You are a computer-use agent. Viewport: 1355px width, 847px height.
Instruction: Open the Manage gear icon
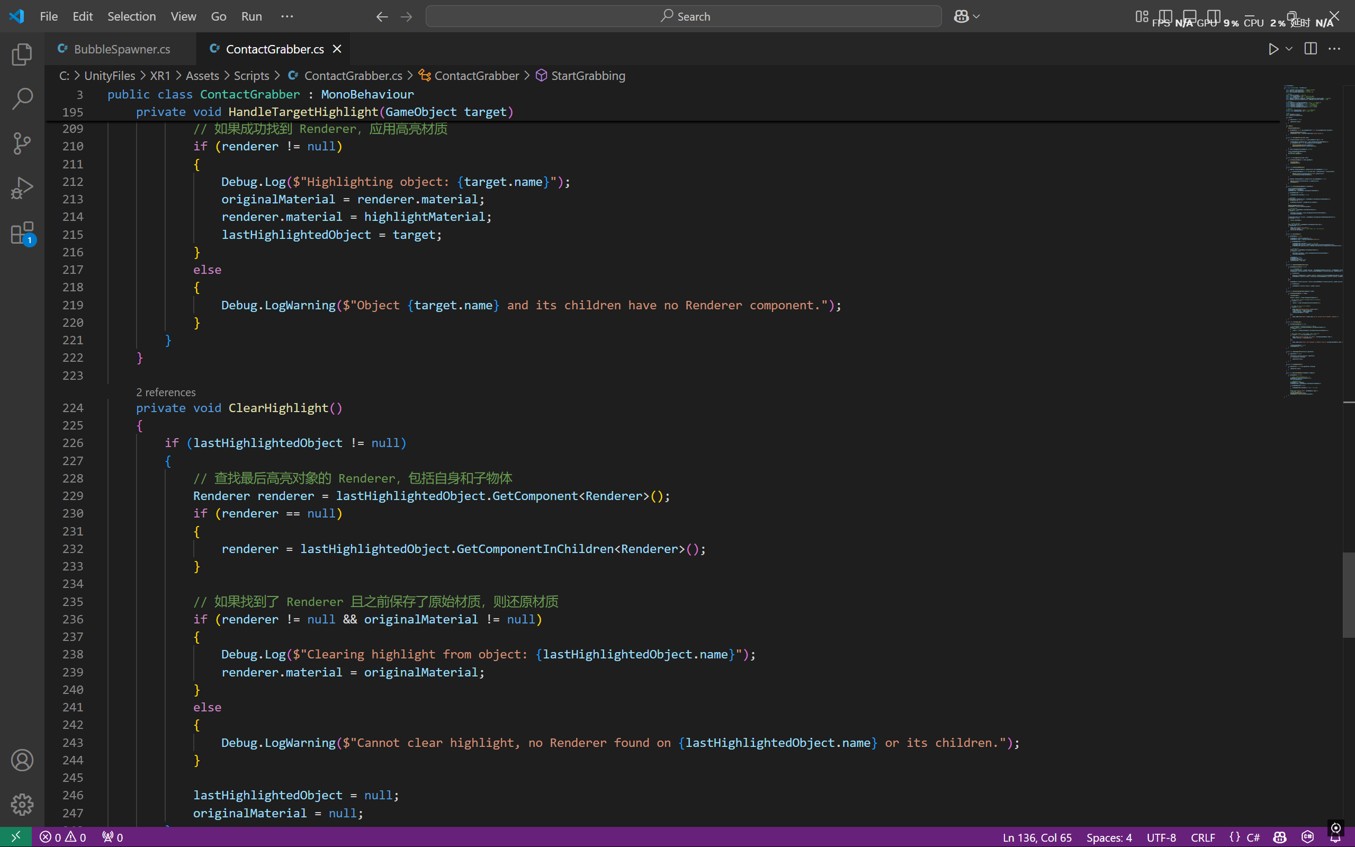22,804
